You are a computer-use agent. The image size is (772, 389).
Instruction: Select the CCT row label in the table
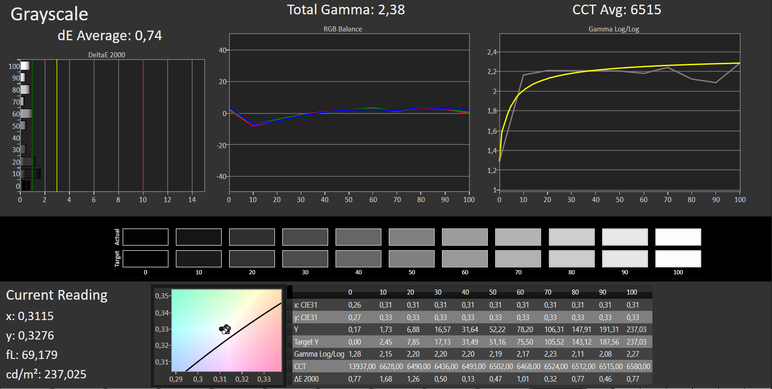tap(300, 366)
